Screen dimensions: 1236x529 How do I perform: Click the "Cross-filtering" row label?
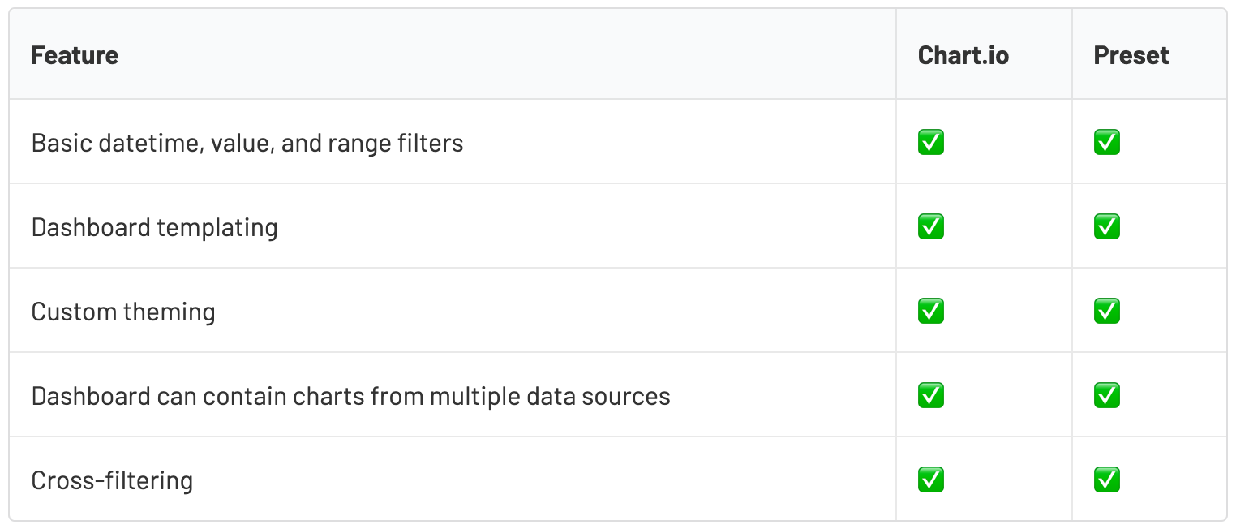click(112, 481)
